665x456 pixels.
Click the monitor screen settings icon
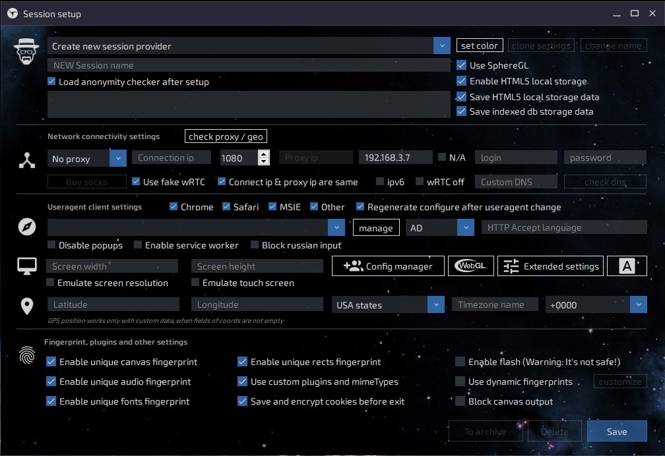(x=27, y=266)
